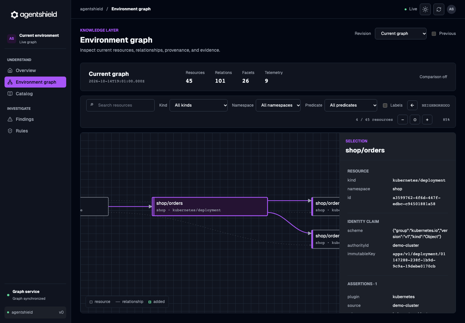The width and height of the screenshot is (465, 323).
Task: Click the Catalog book icon
Action: (10, 94)
